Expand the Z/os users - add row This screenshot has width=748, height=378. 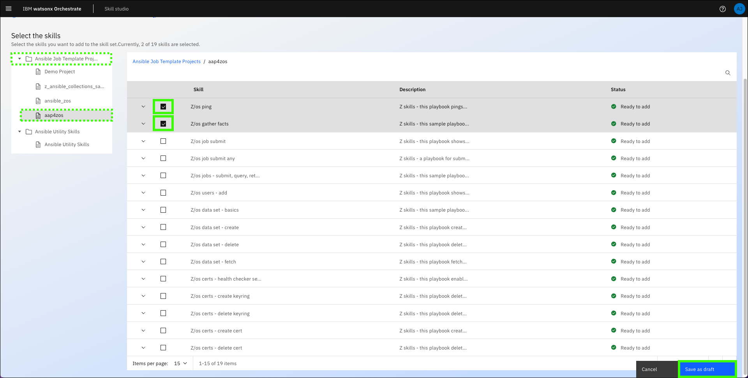pos(143,193)
